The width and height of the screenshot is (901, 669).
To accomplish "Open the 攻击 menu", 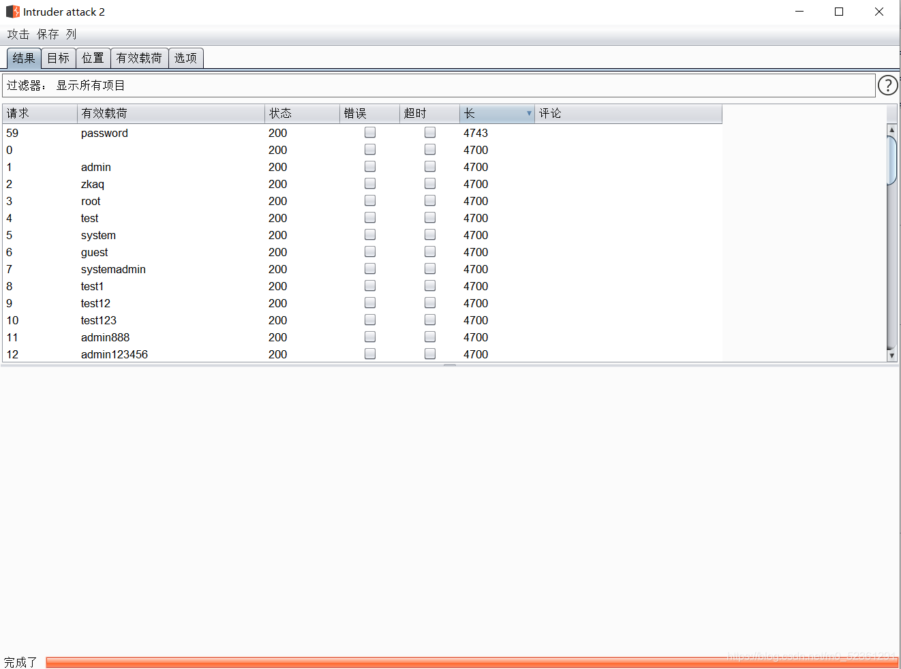I will (18, 34).
